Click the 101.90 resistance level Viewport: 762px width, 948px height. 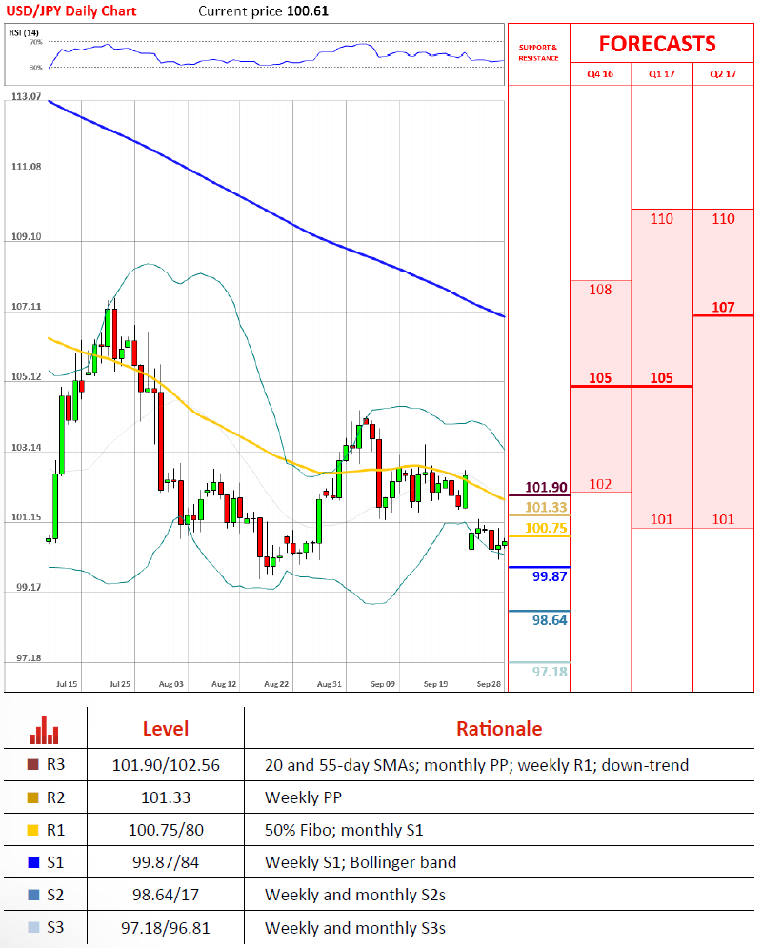(547, 487)
